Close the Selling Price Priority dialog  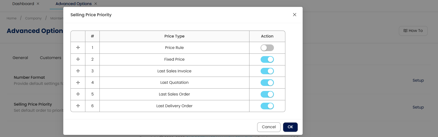coord(294,15)
